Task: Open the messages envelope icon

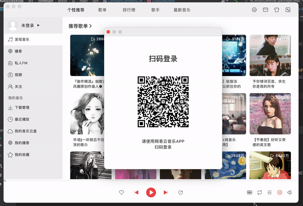Action: [266, 10]
